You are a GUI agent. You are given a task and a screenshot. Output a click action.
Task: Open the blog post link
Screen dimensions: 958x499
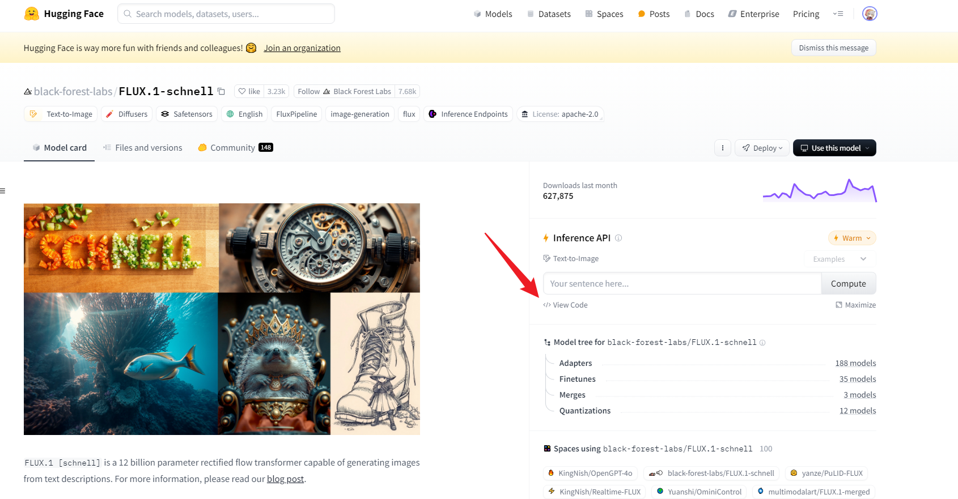click(285, 479)
